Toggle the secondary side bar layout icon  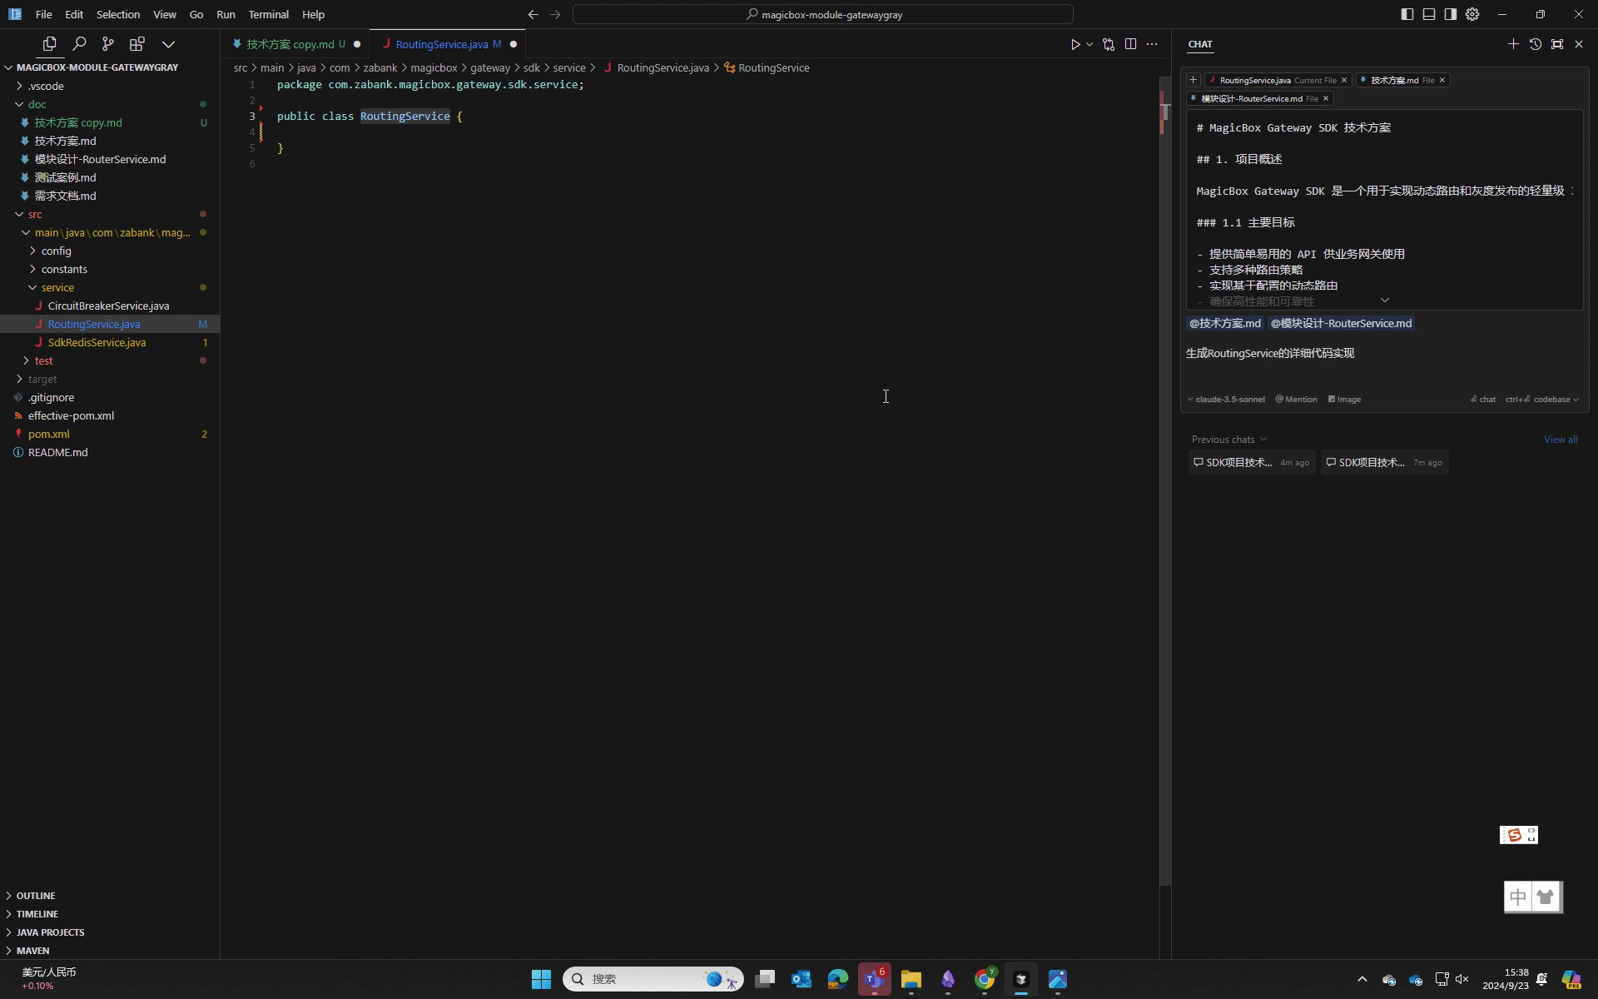[x=1451, y=14]
